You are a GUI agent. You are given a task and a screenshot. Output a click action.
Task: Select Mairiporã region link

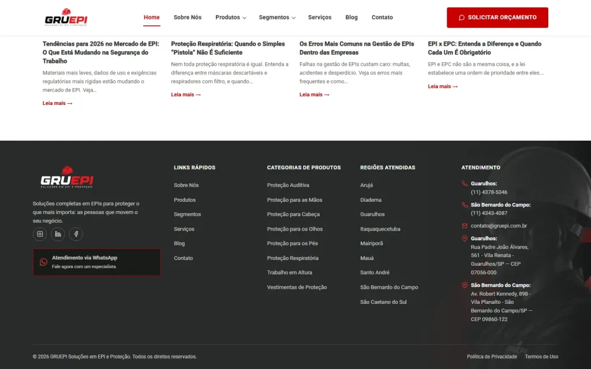coord(372,243)
